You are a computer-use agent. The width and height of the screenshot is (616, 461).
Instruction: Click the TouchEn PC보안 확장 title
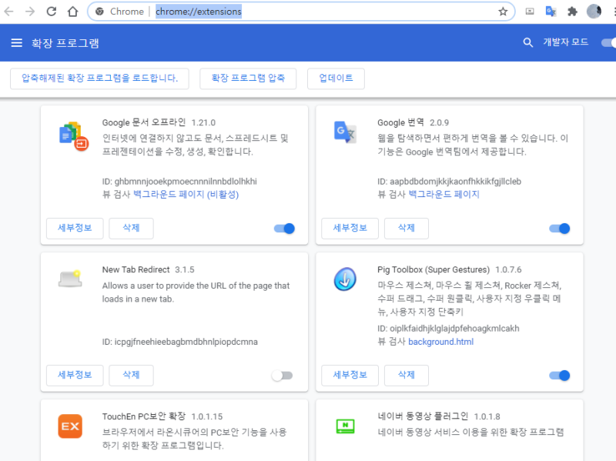(144, 416)
